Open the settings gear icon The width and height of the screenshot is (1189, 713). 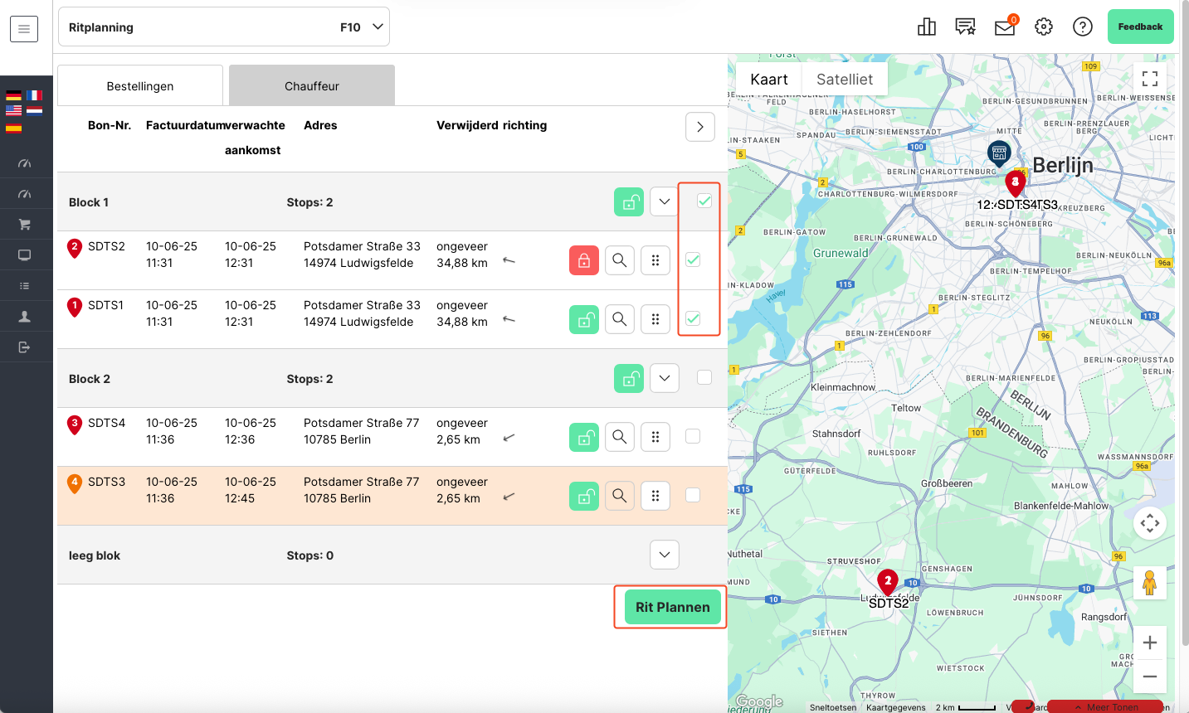(1044, 27)
